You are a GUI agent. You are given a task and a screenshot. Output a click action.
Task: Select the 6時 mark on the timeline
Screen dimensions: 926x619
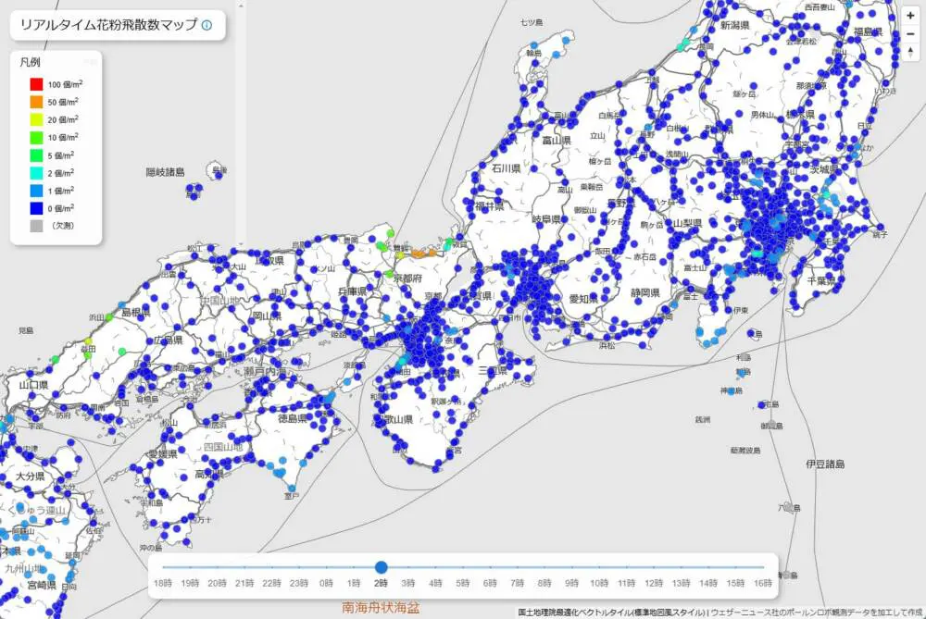tap(490, 583)
